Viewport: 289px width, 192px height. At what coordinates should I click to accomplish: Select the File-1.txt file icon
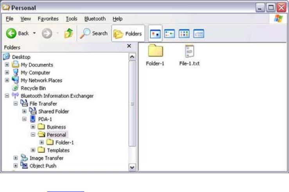pos(189,51)
